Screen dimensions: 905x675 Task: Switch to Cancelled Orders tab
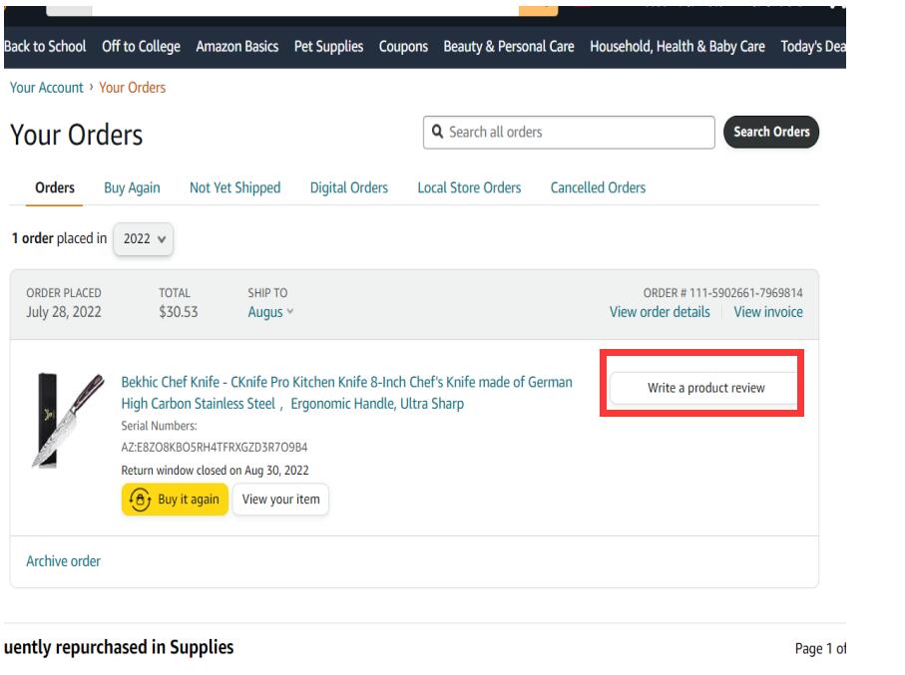point(598,188)
